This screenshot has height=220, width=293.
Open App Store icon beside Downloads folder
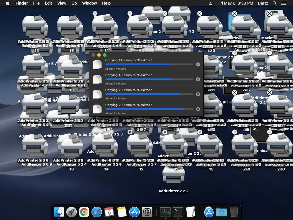tap(209, 212)
